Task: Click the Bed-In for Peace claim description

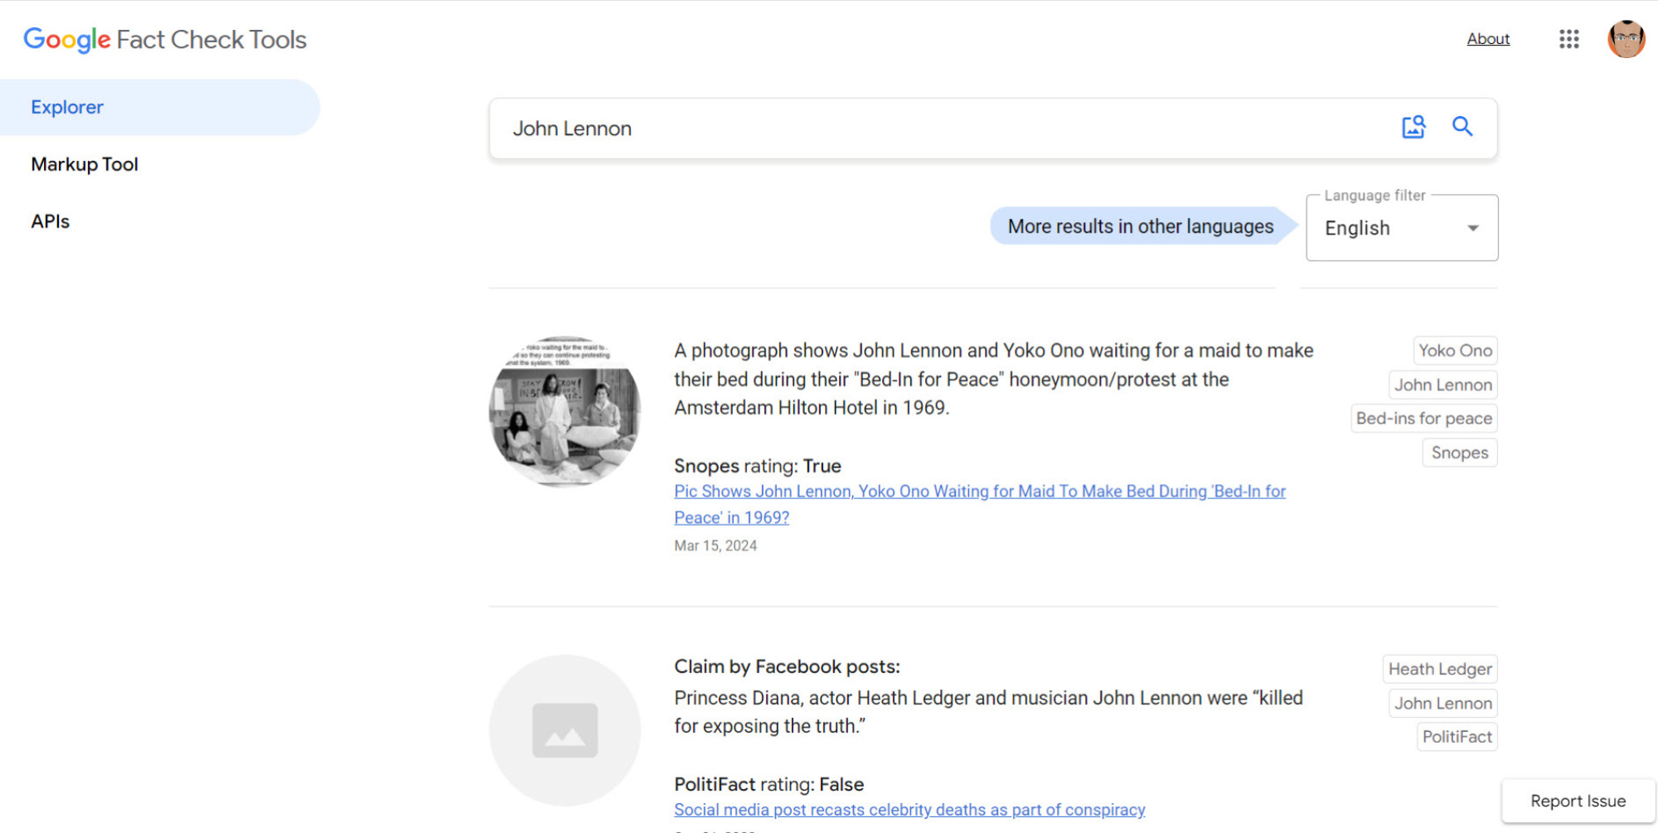Action: point(993,379)
